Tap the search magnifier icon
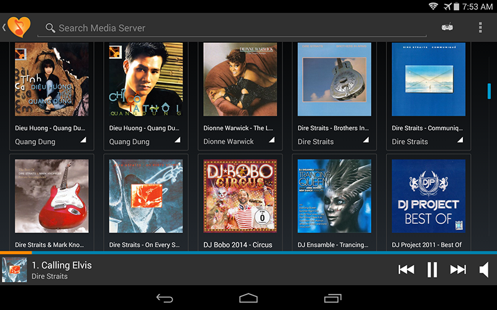This screenshot has height=310, width=497. (50, 28)
